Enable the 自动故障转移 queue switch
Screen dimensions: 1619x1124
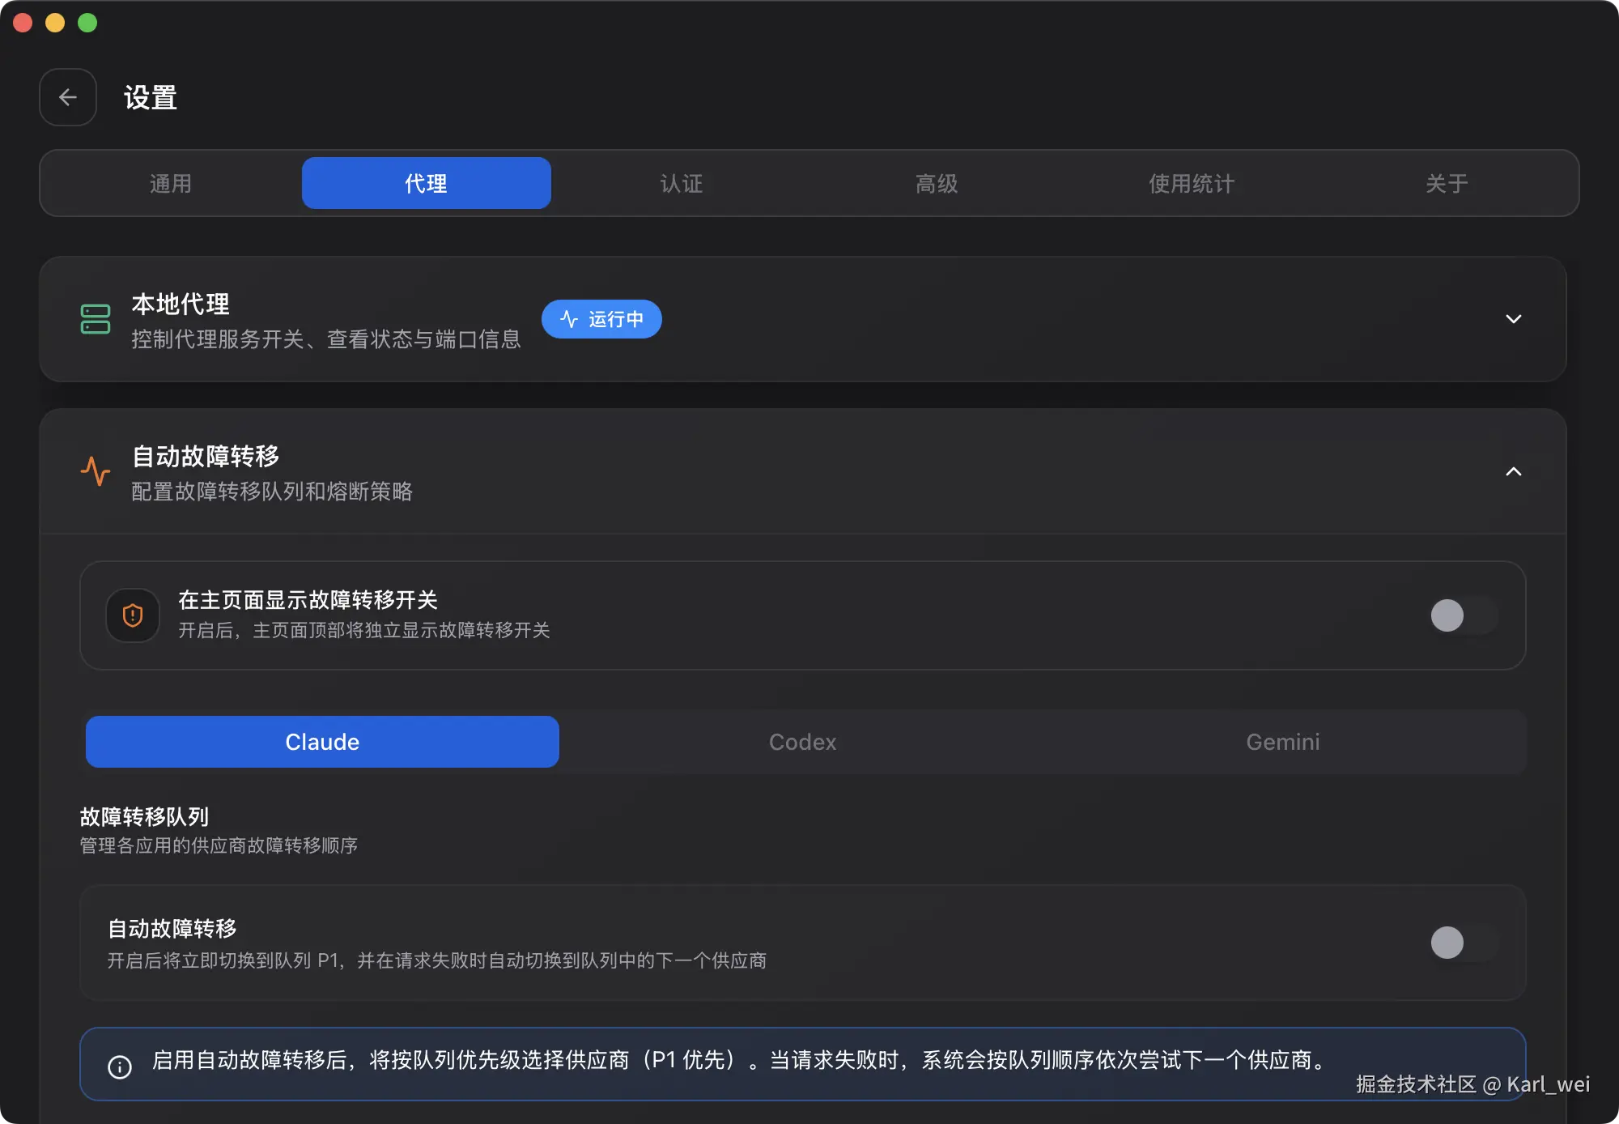point(1463,943)
